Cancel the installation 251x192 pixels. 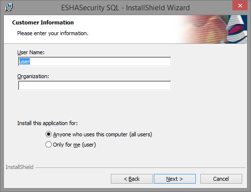pos(221,179)
